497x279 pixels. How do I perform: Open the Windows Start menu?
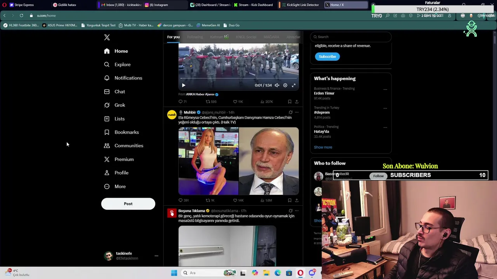click(x=174, y=273)
